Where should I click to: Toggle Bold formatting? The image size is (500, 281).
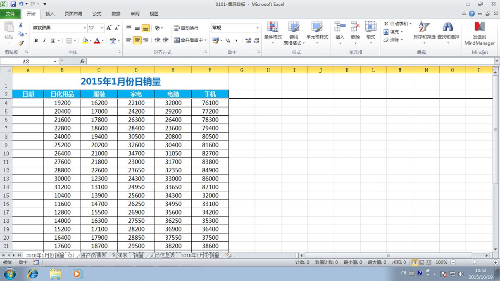click(36, 40)
